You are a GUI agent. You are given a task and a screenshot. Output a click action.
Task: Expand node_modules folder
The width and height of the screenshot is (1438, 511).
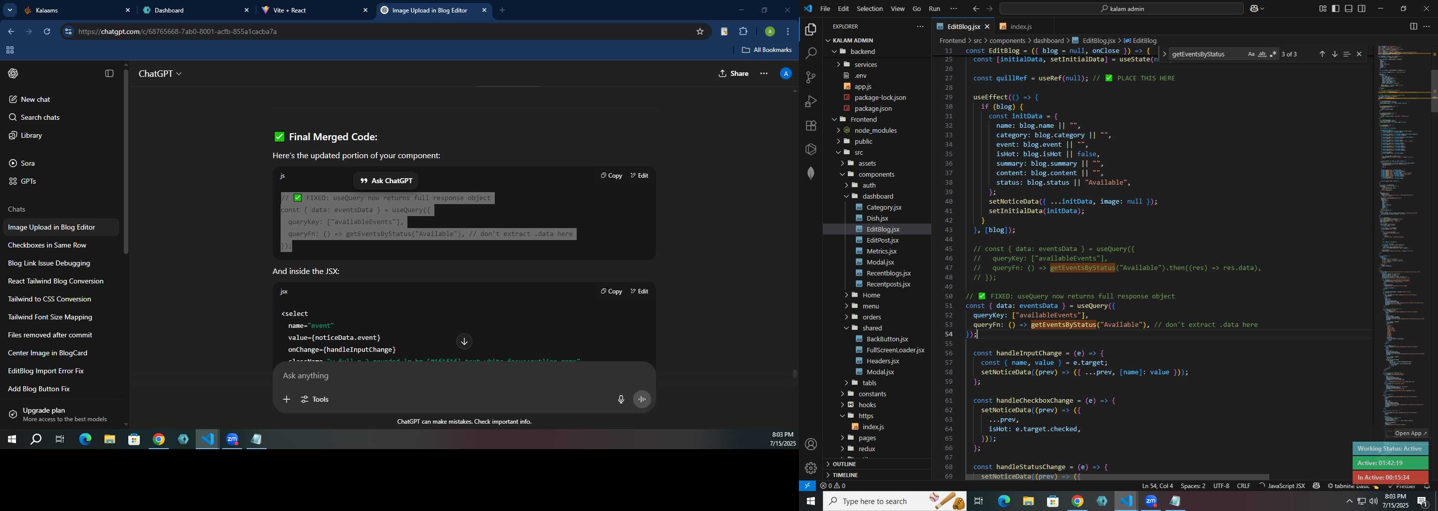tap(876, 130)
